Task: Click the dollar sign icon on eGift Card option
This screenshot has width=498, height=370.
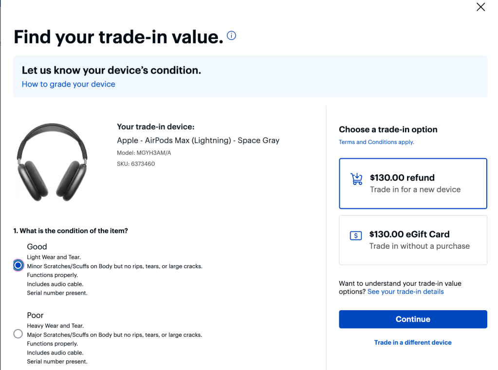Action: 356,235
